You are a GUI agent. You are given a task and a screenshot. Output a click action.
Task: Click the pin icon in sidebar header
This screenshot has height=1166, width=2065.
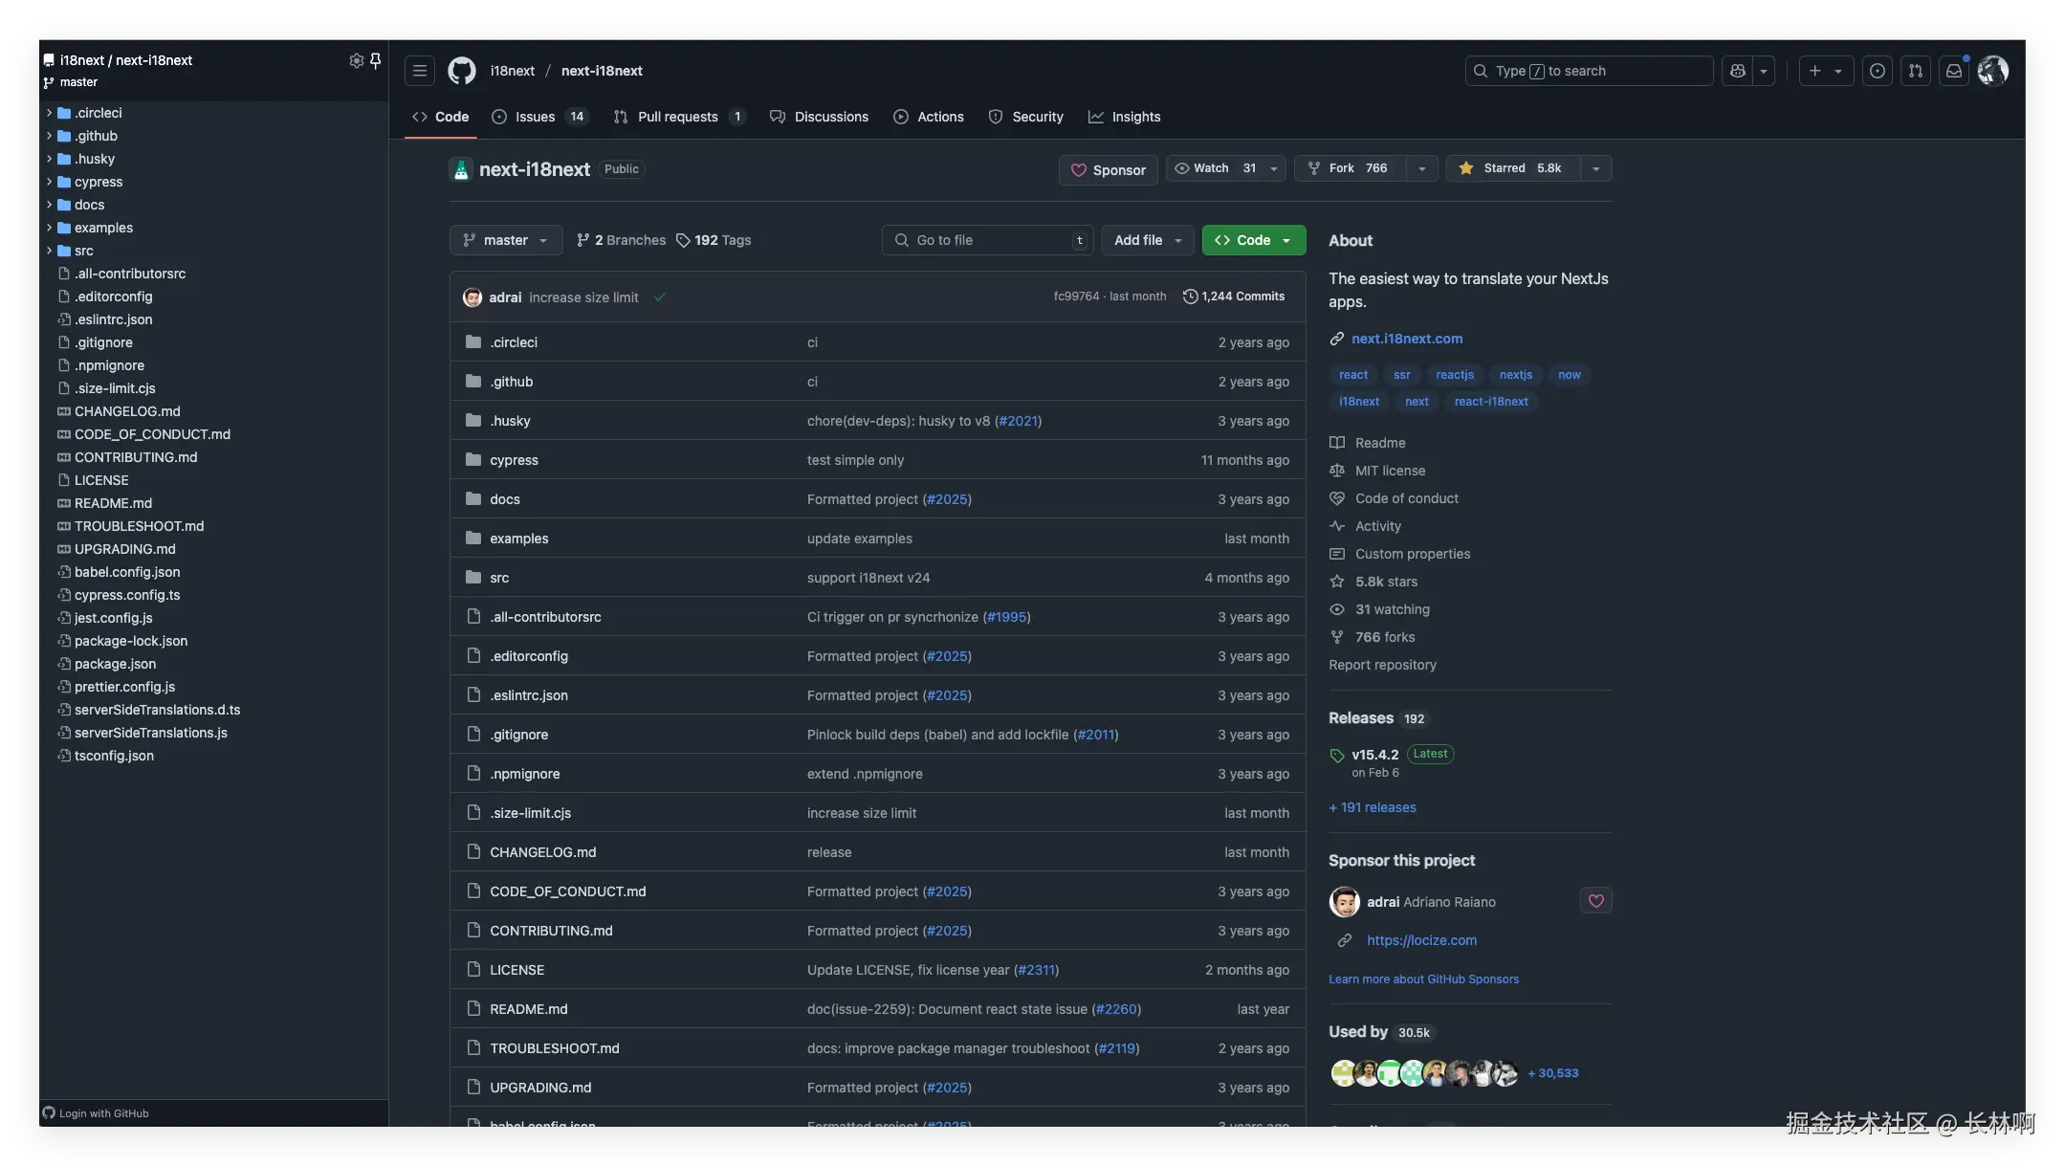tap(376, 60)
